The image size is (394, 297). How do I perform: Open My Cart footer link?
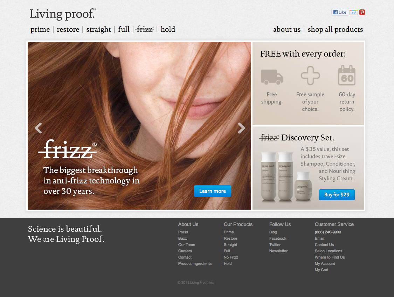point(322,270)
